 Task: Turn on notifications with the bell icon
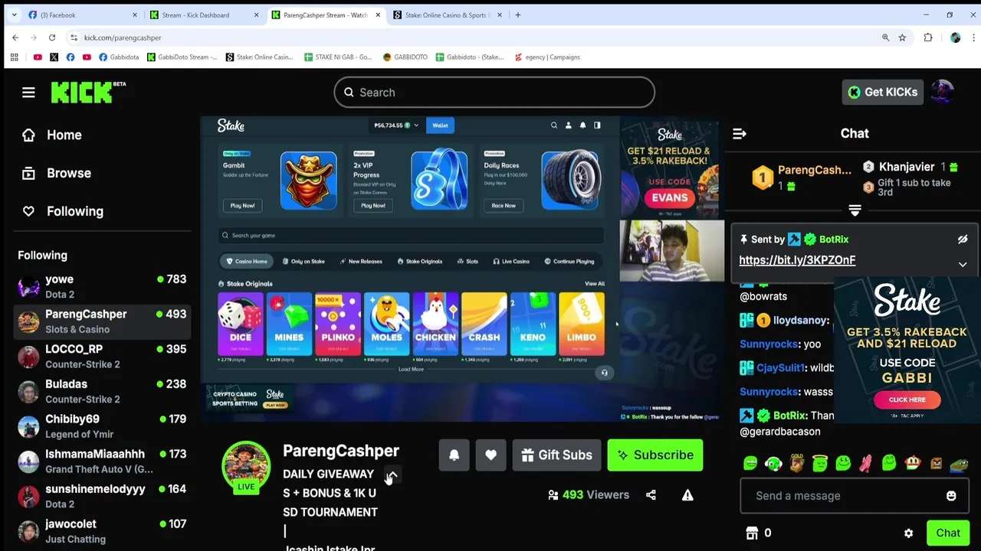coord(454,455)
